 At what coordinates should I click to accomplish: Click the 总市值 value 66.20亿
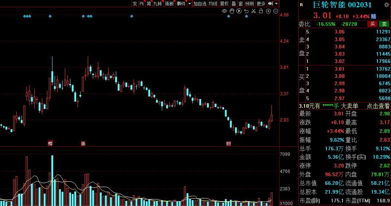coord(335,183)
